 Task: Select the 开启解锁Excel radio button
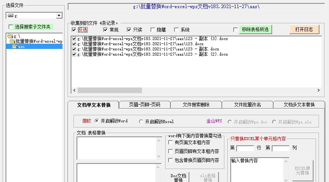pos(141,122)
